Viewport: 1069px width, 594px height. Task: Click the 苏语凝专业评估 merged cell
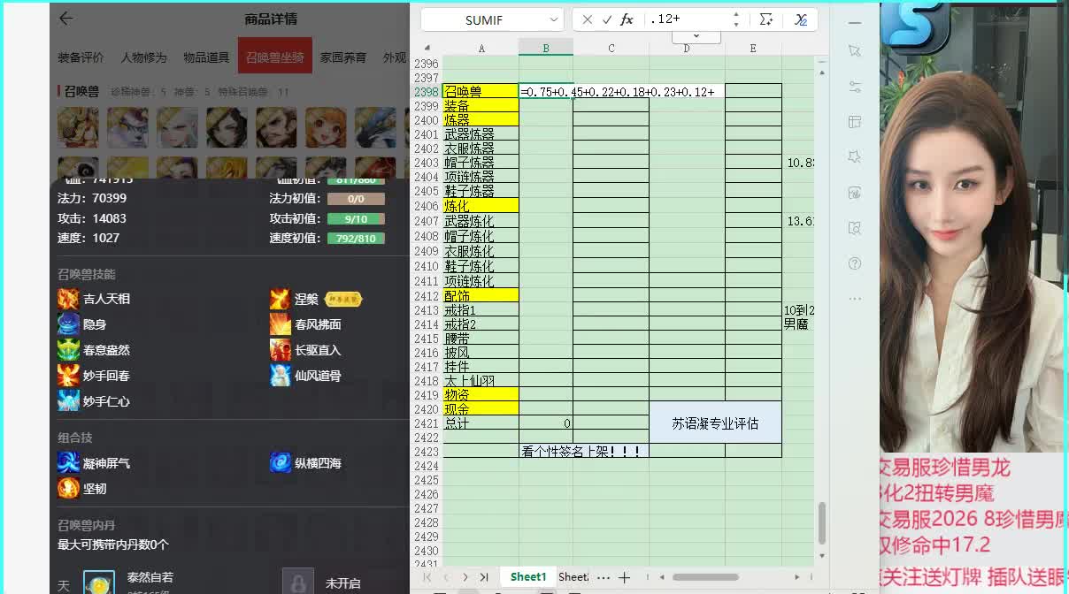(715, 423)
